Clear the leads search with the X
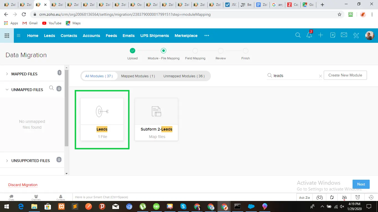Screen dimensions: 378x212 pyautogui.click(x=320, y=76)
